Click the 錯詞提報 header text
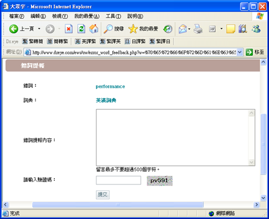269x219 pixels. 32,65
